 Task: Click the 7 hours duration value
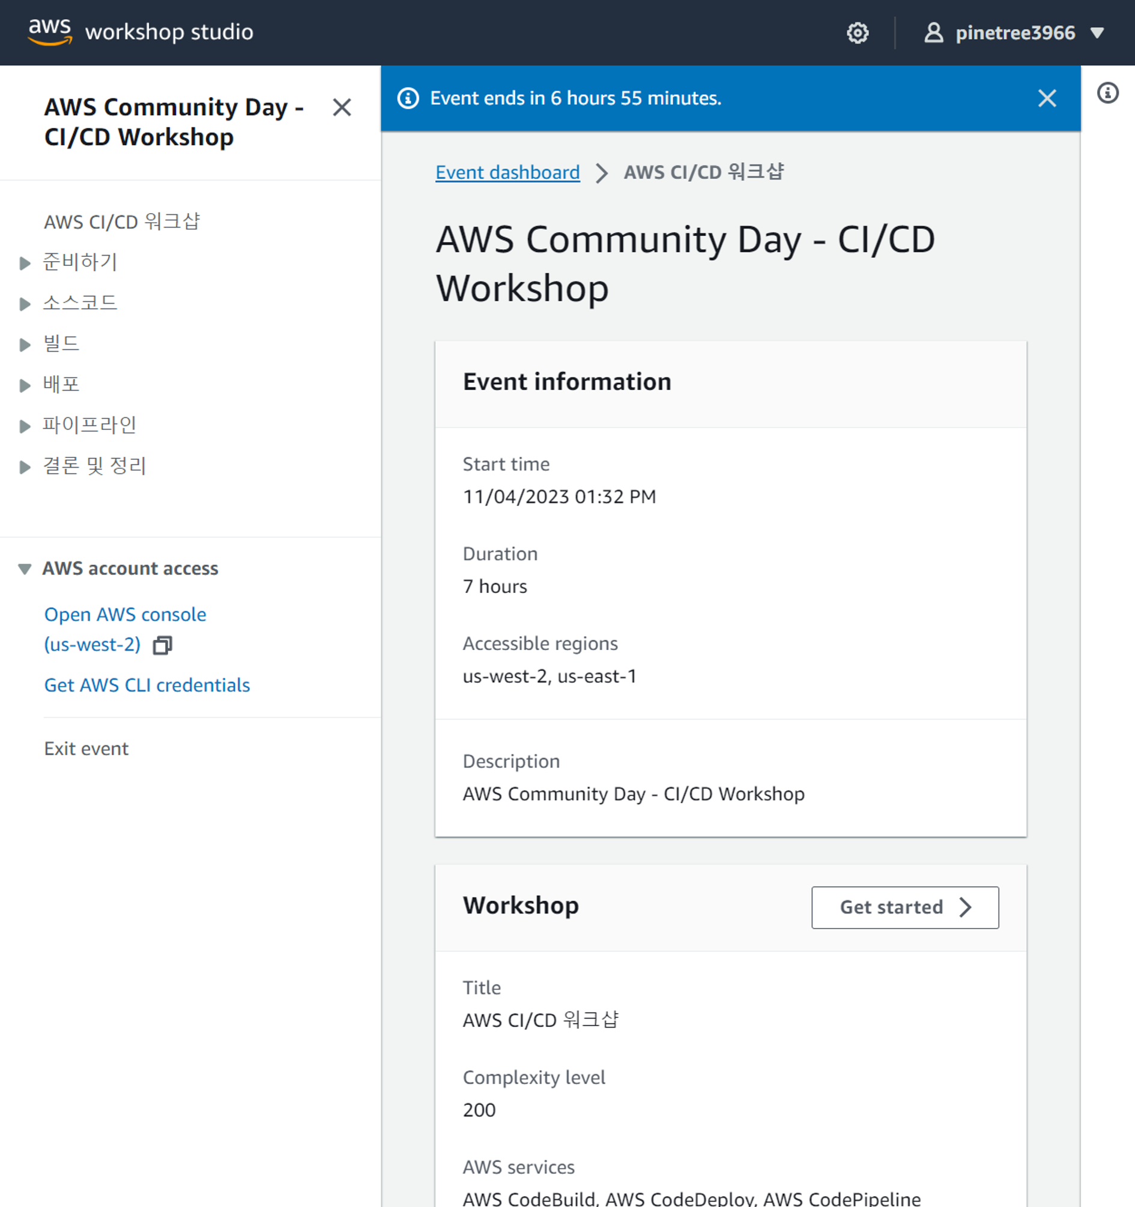(495, 586)
